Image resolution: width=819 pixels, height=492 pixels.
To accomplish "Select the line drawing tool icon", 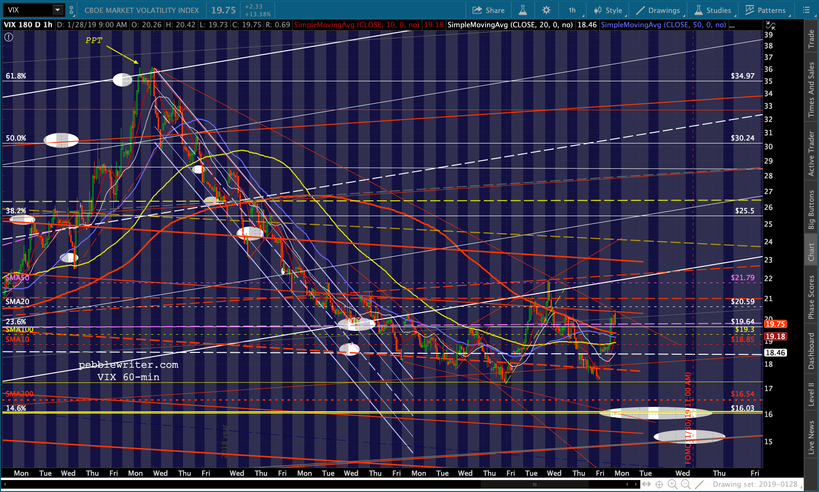I will pos(699,484).
